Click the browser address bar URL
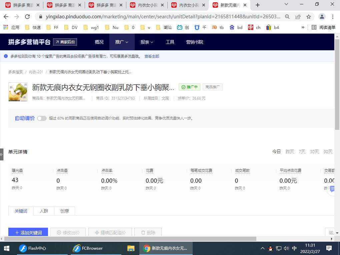Viewport: 340px width, 255px height. pyautogui.click(x=163, y=17)
